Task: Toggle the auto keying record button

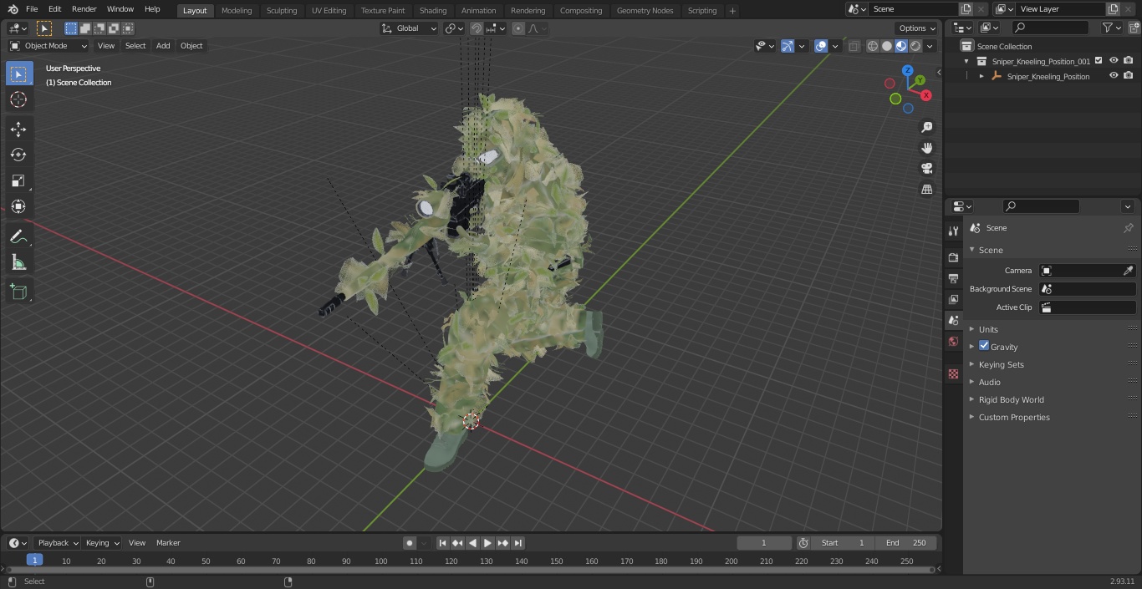Action: click(410, 543)
